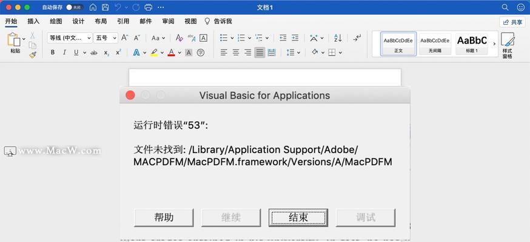
Task: Decrease font size with smaller A
Action: click(x=137, y=38)
